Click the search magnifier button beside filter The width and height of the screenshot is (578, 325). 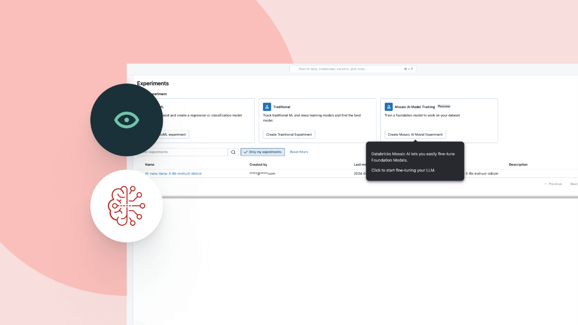233,152
